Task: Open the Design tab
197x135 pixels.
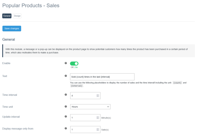Action: [x=17, y=16]
